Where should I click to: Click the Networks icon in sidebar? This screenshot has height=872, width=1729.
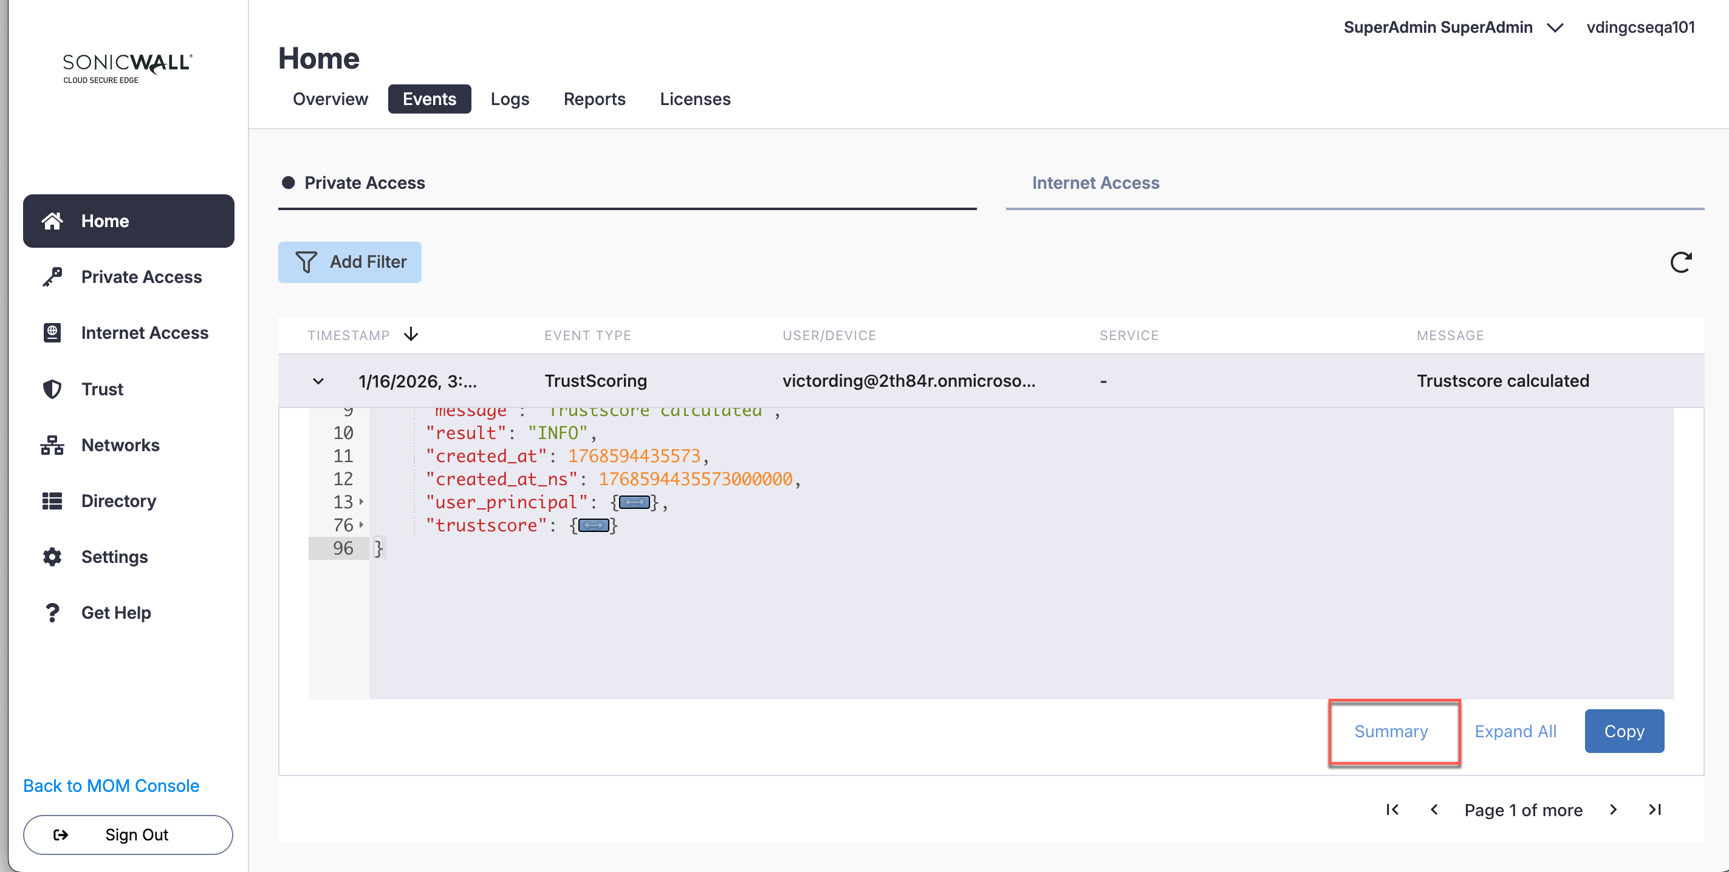click(52, 445)
